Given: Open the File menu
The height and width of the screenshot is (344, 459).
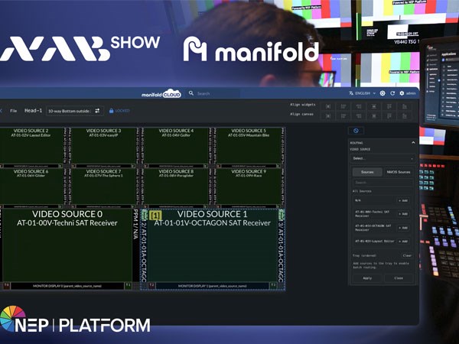Looking at the screenshot, I should [x=14, y=111].
